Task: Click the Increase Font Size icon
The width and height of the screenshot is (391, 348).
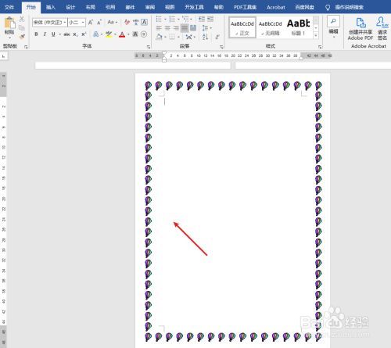Action: 91,23
